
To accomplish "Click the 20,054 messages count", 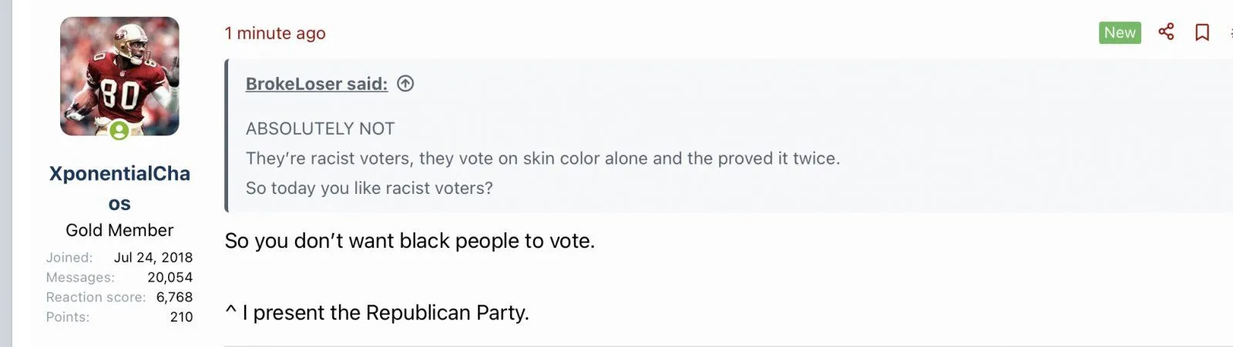I will pyautogui.click(x=170, y=277).
